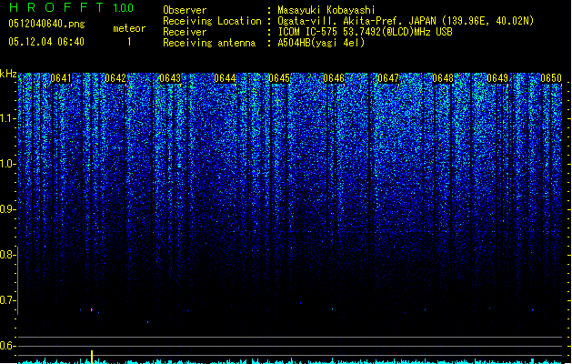Click the HROFFT 1.0.0 title text
Viewport: 572px width, 364px height.
click(71, 7)
